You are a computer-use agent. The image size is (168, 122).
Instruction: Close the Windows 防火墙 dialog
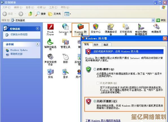point(165,39)
